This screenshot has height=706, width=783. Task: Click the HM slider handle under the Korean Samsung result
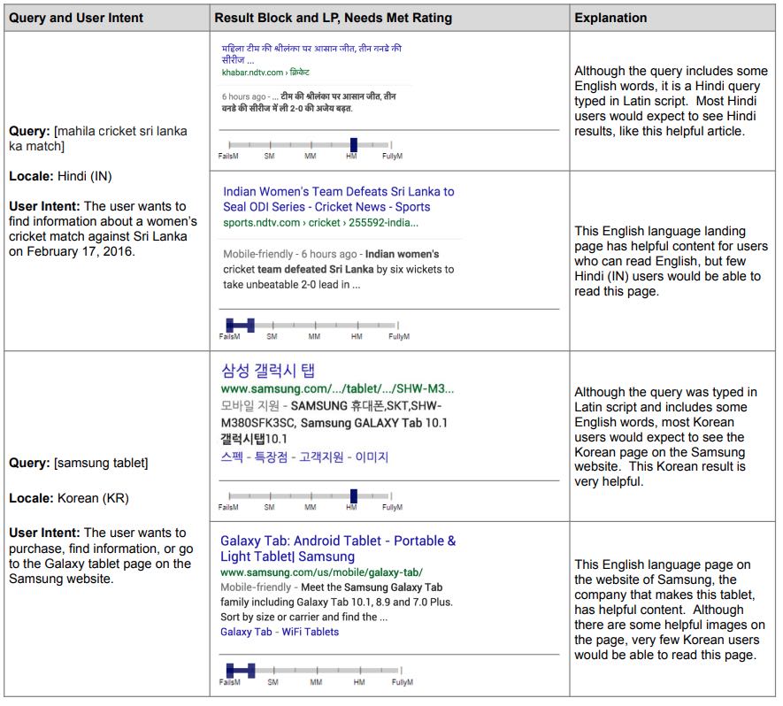(354, 495)
